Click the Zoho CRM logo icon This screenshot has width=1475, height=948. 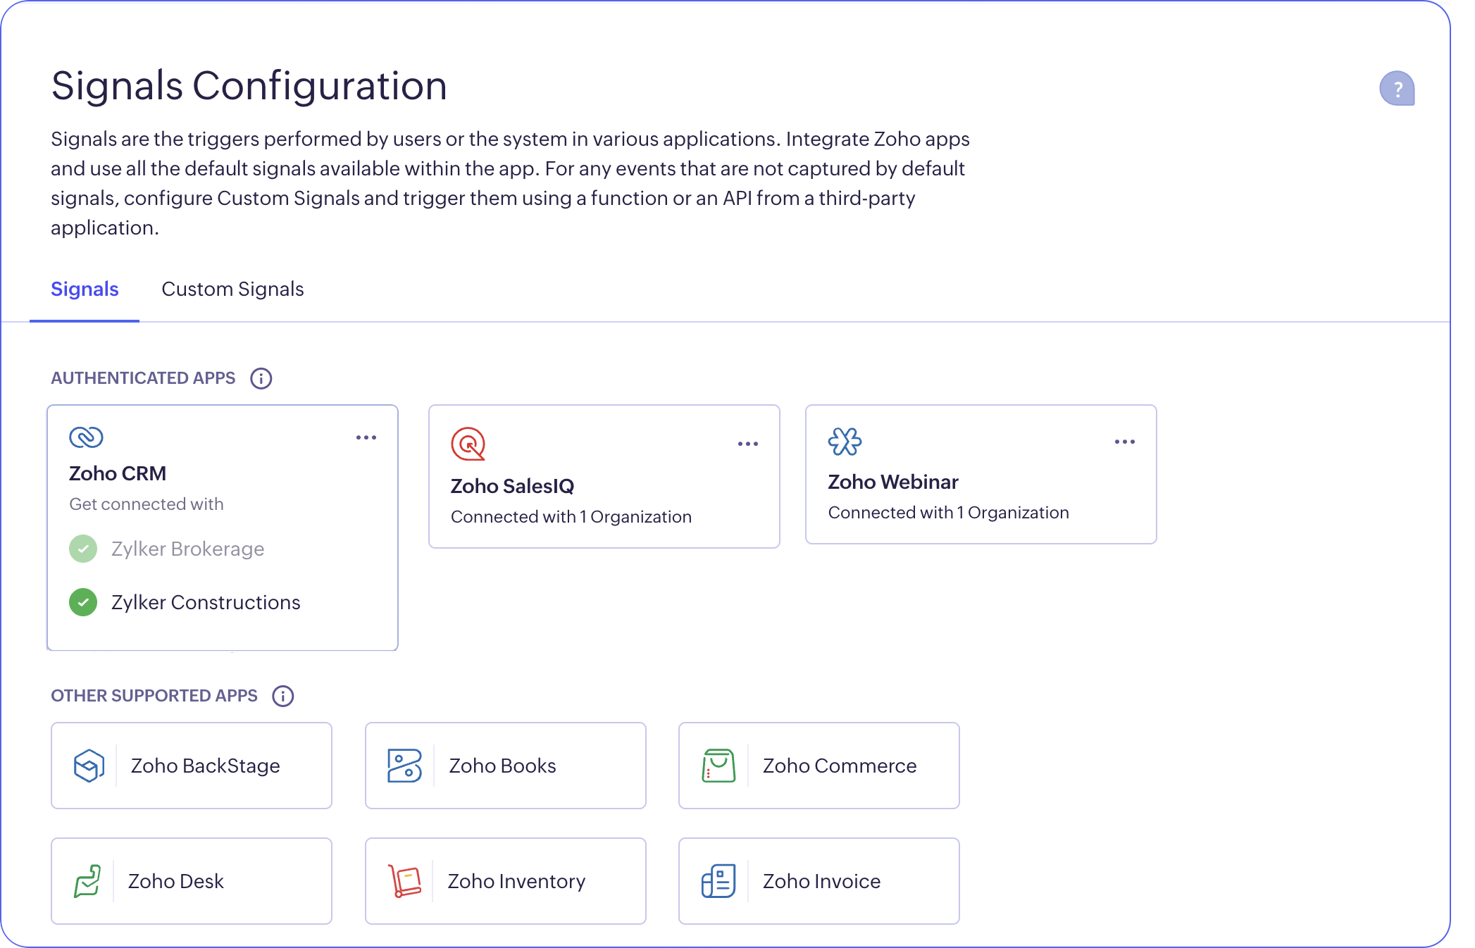(87, 437)
